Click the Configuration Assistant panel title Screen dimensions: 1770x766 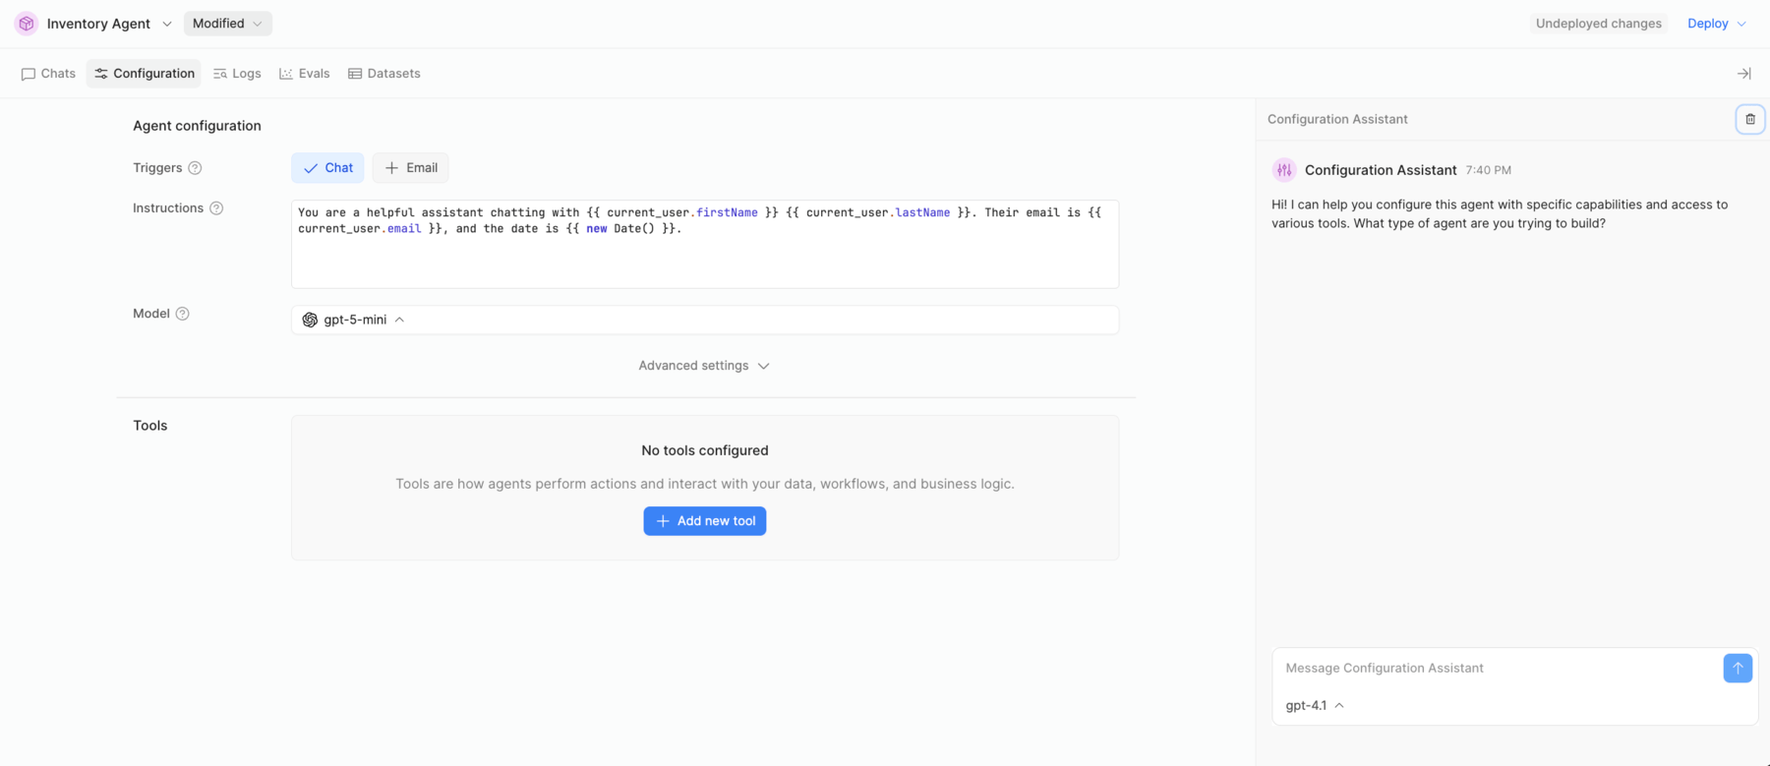pyautogui.click(x=1337, y=119)
